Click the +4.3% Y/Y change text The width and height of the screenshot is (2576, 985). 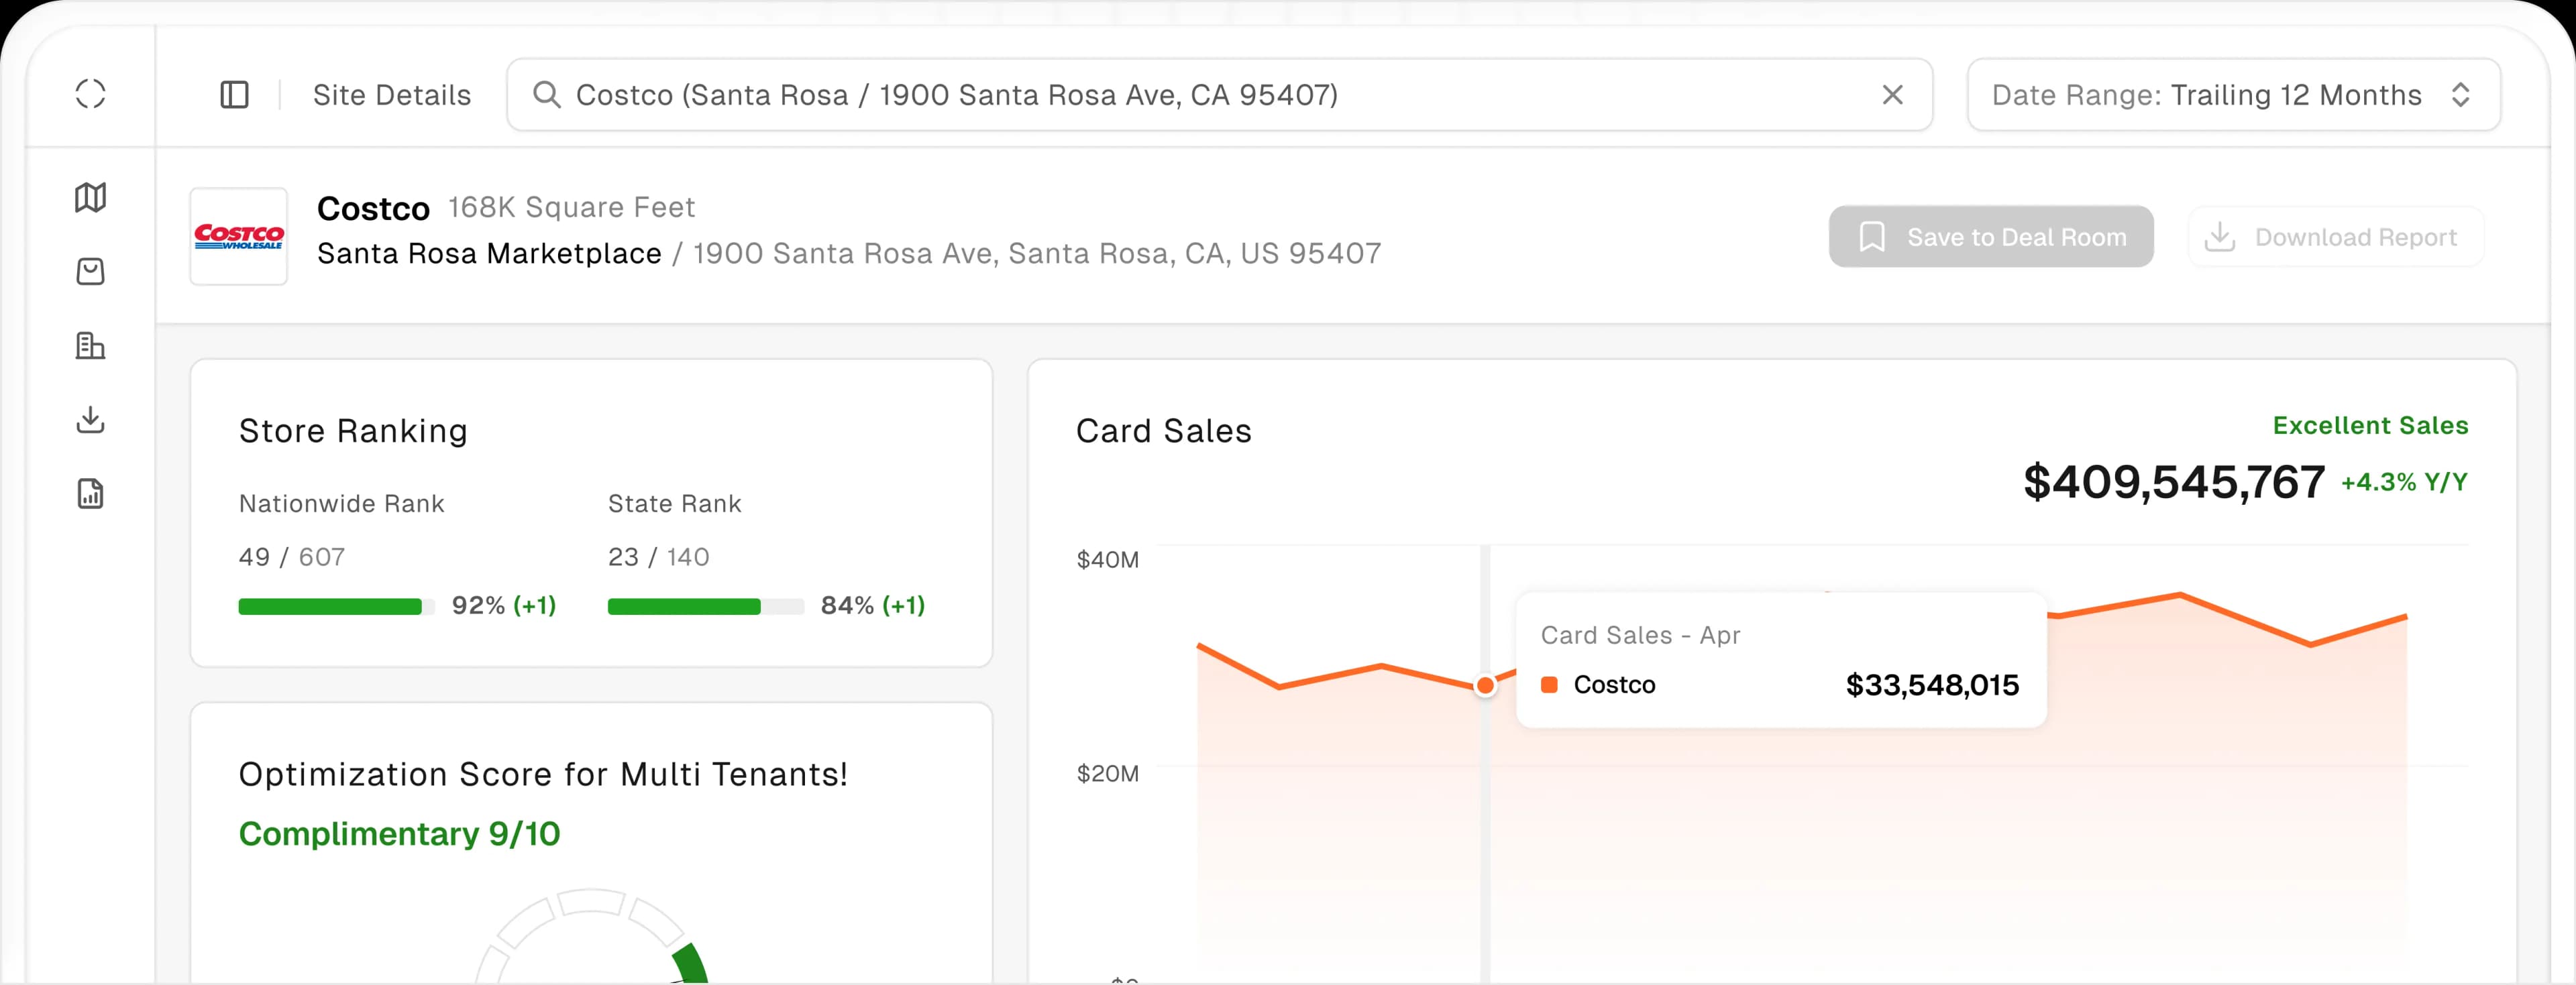click(2404, 482)
